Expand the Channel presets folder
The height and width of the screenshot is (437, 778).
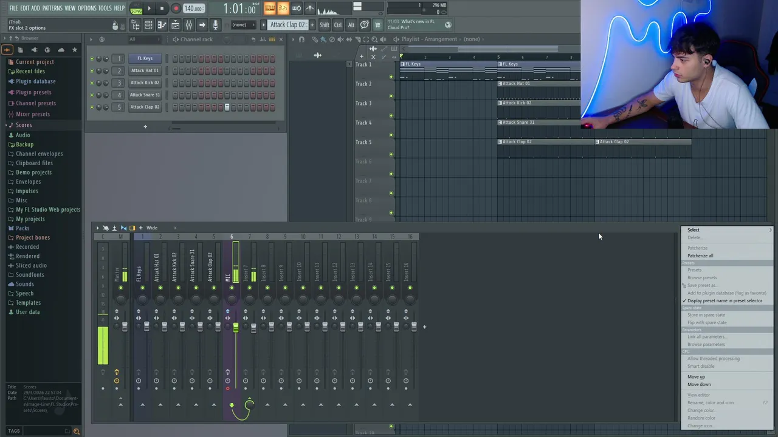coord(35,103)
